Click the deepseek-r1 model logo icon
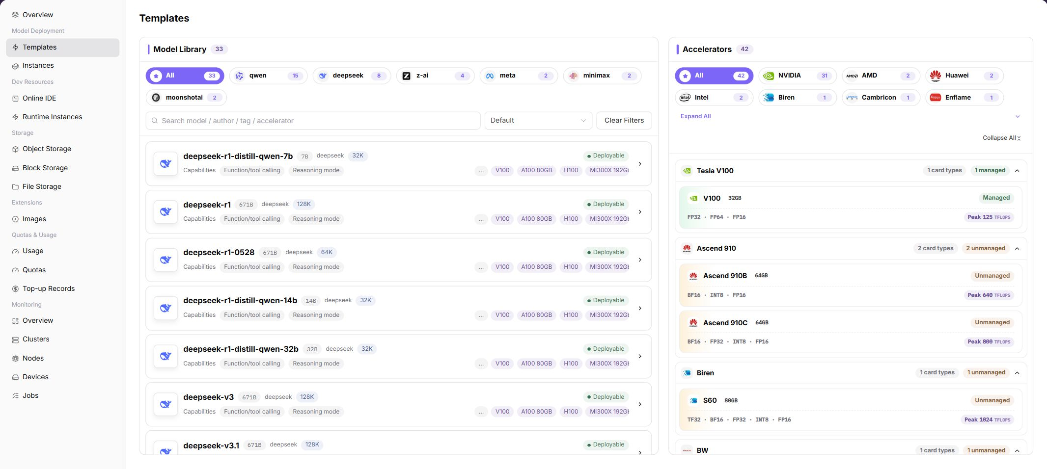 tap(165, 212)
